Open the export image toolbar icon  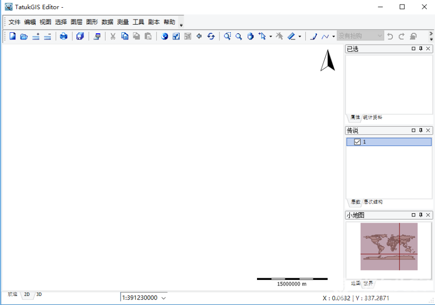click(x=97, y=36)
